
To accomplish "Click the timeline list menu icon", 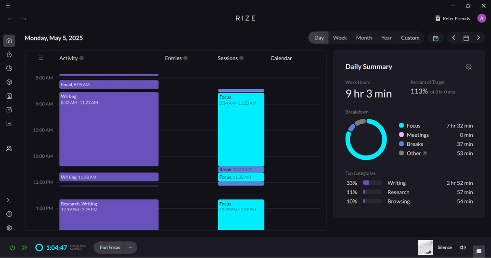I will [x=41, y=58].
